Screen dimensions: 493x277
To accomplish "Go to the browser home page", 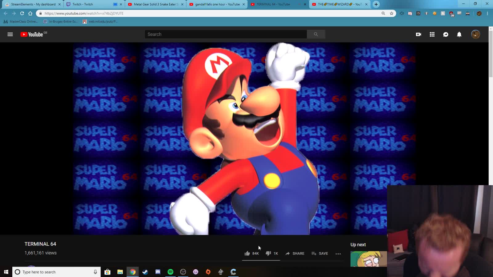I will [x=30, y=13].
